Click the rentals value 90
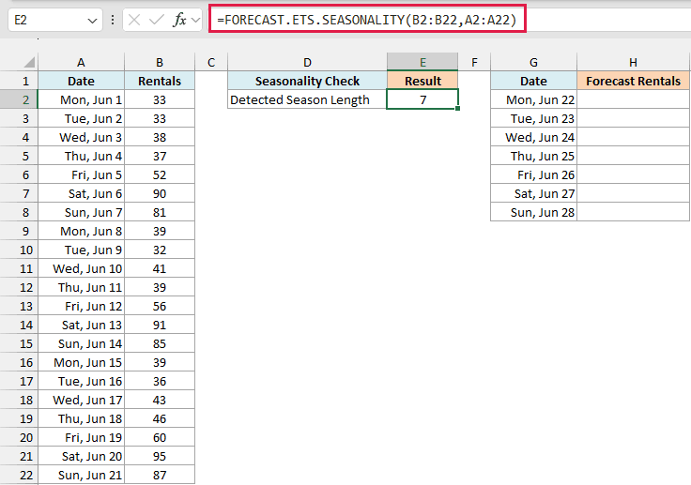The width and height of the screenshot is (691, 485). 160,194
